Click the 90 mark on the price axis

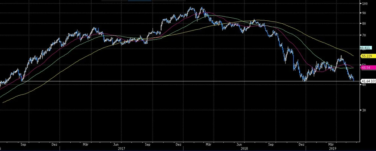[x=364, y=13]
